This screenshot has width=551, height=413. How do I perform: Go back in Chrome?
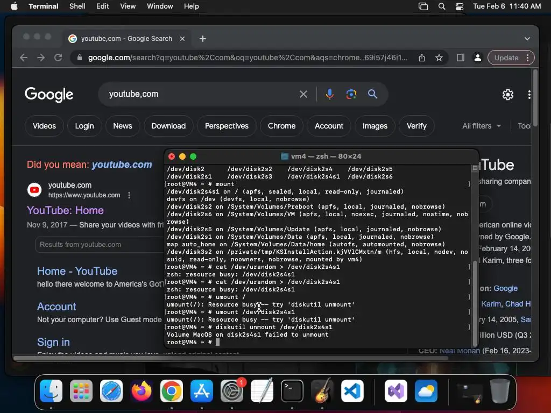pyautogui.click(x=24, y=58)
